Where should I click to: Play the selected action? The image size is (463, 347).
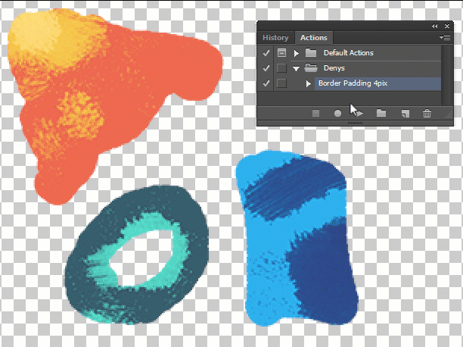coord(360,113)
